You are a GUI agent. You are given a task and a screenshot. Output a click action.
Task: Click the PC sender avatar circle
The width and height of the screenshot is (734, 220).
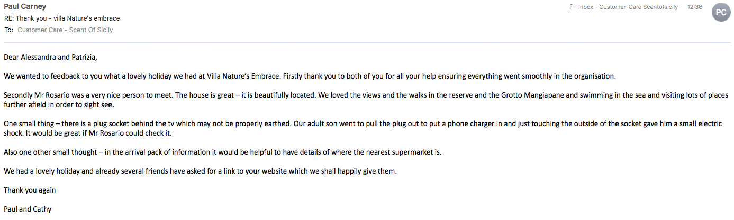click(x=721, y=12)
